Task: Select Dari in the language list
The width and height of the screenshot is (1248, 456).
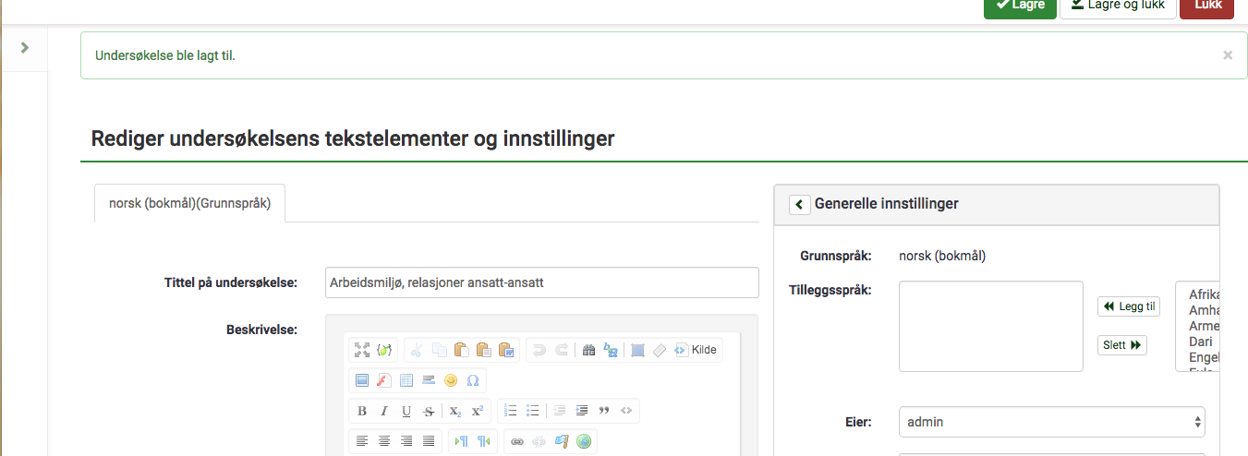Action: point(1201,342)
